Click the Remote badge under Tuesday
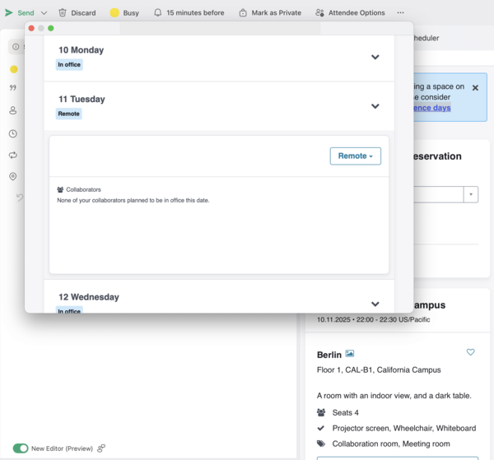 (x=68, y=114)
